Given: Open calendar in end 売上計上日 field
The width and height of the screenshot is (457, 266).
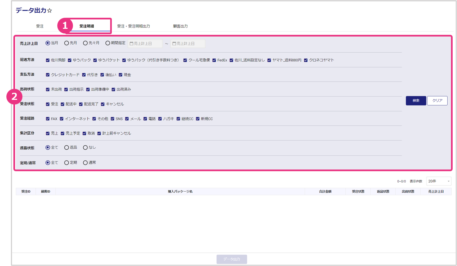Looking at the screenshot, I should [x=174, y=44].
